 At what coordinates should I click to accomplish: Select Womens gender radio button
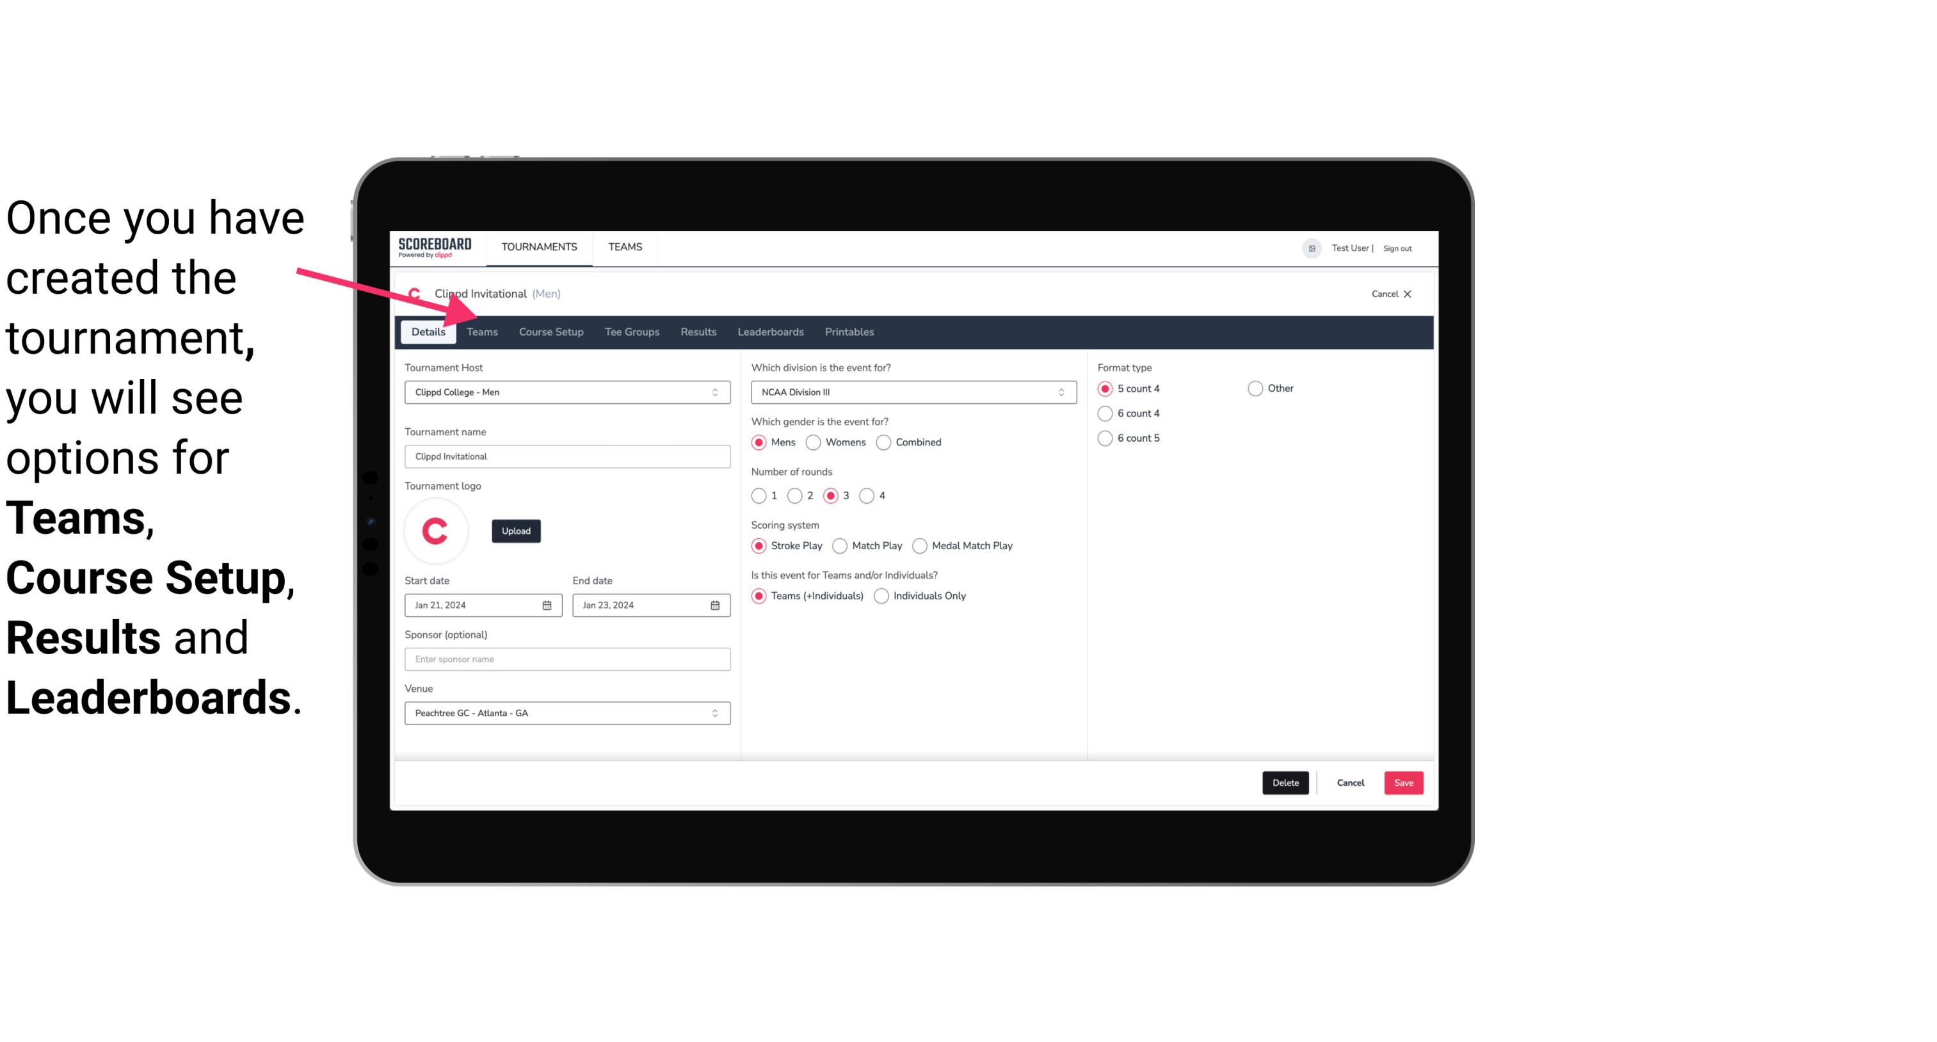click(x=814, y=442)
